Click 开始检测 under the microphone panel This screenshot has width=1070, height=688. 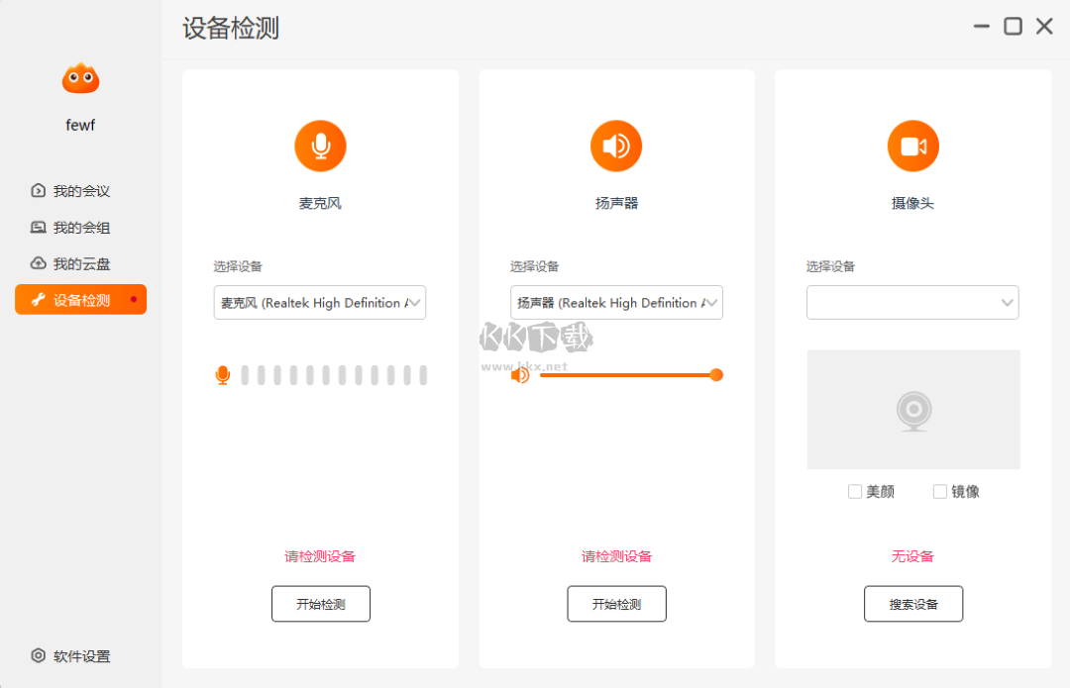point(320,604)
